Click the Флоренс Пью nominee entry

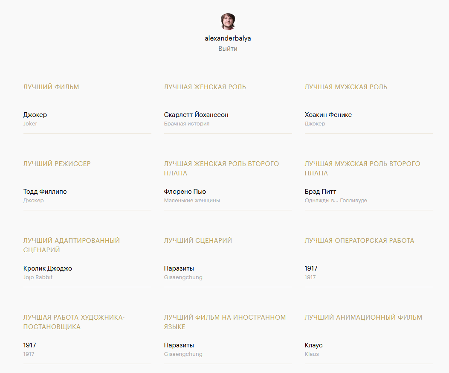(x=185, y=192)
